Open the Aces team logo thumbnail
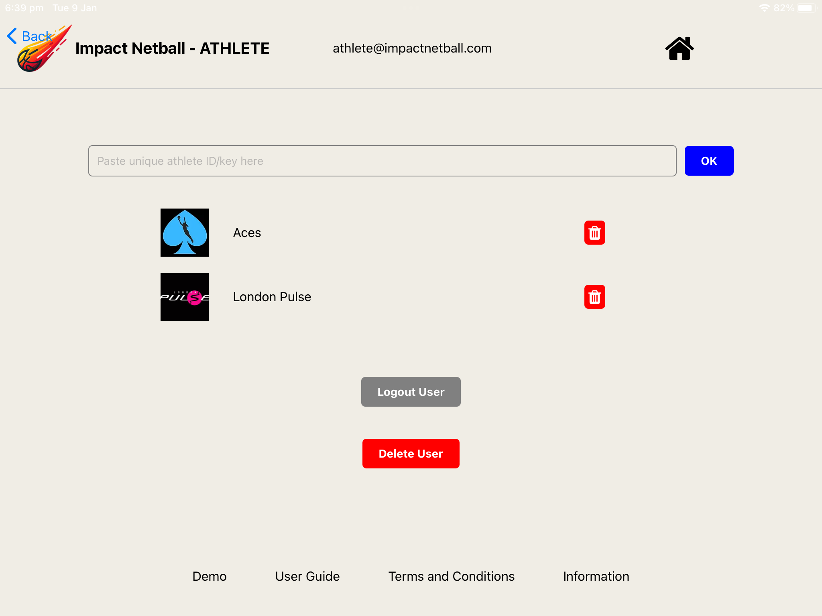Screen dimensions: 822x616 click(x=185, y=233)
